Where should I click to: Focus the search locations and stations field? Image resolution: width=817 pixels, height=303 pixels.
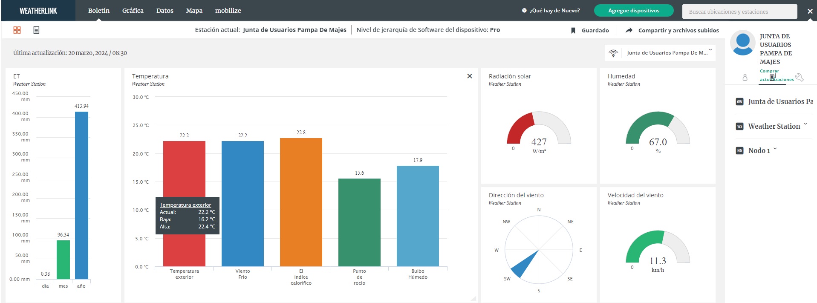[739, 12]
